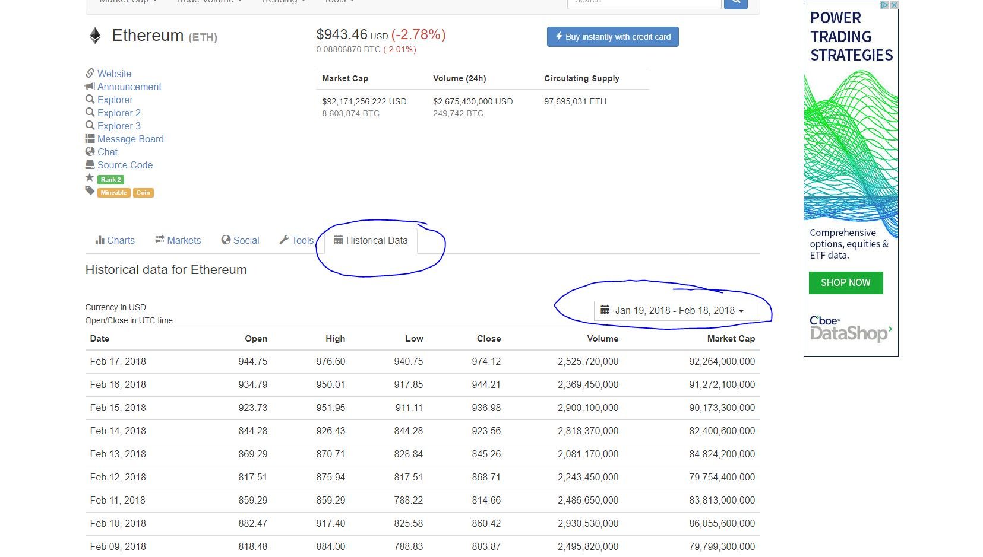The image size is (983, 557).
Task: Open the Source Code link
Action: point(125,165)
